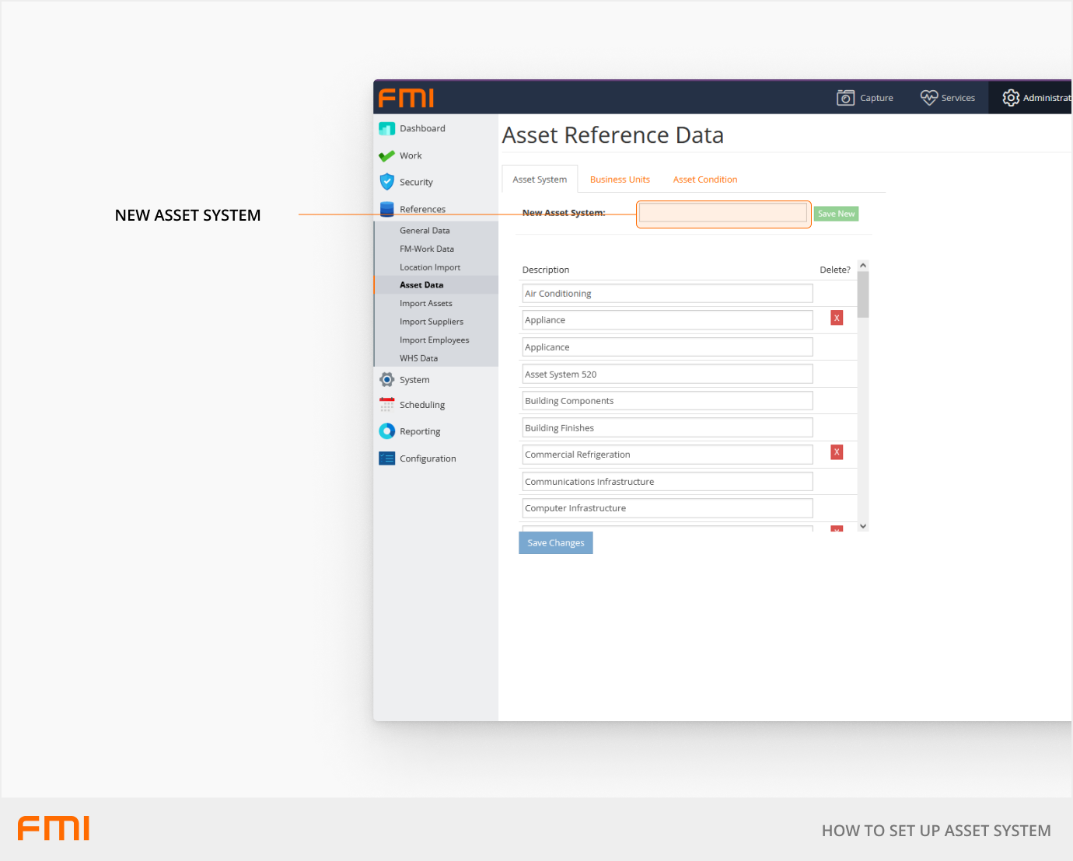This screenshot has height=861, width=1073.
Task: Click the green Work checkmark icon
Action: click(386, 156)
